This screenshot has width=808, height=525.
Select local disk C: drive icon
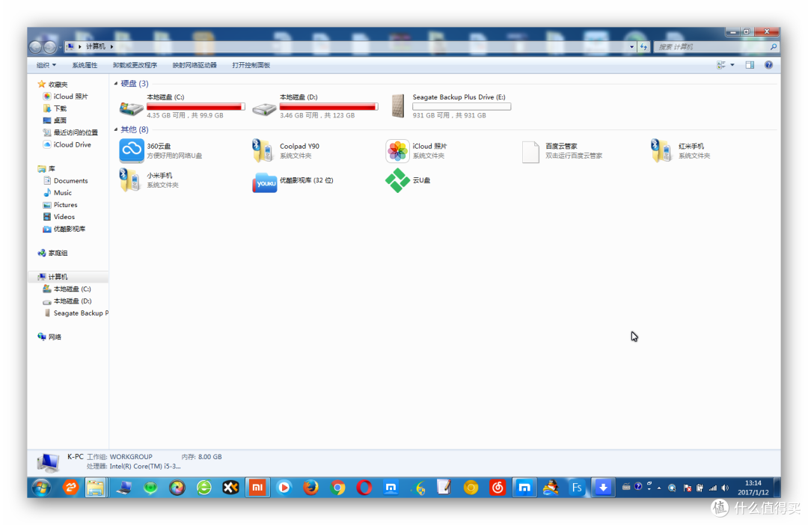coord(132,108)
